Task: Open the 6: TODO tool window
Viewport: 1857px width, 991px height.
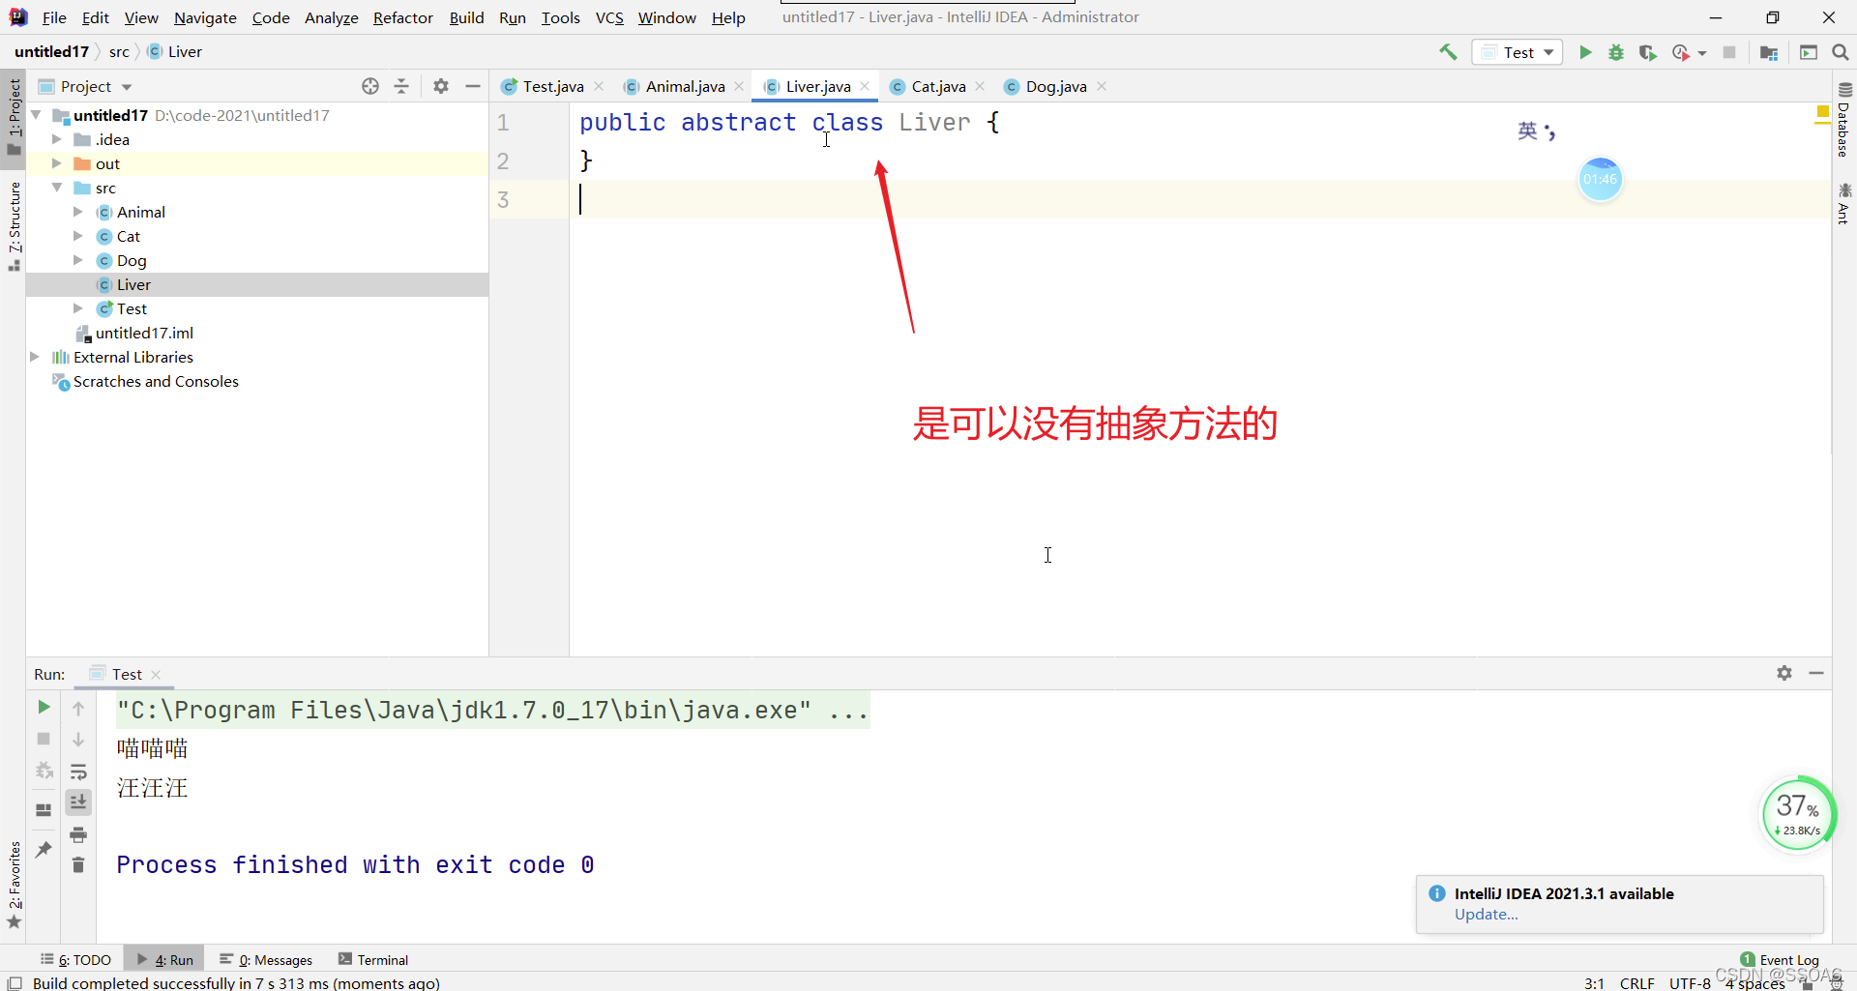Action: pyautogui.click(x=75, y=960)
